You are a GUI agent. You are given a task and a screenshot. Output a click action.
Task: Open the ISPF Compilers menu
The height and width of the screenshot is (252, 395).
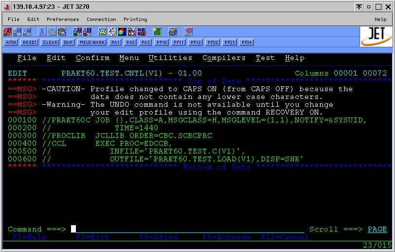click(224, 58)
